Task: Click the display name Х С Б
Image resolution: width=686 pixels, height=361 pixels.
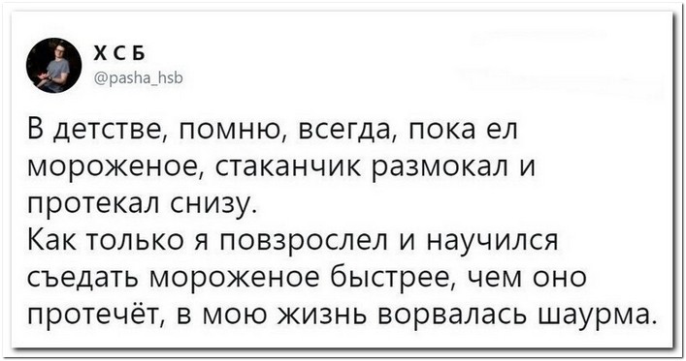Action: (x=119, y=54)
